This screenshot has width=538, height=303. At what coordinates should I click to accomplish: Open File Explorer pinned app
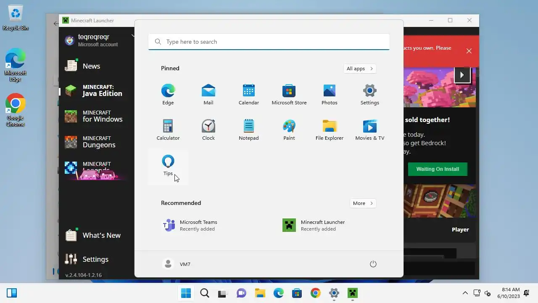tap(329, 130)
